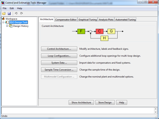Click the save disk toolbar icon

pos(9,13)
